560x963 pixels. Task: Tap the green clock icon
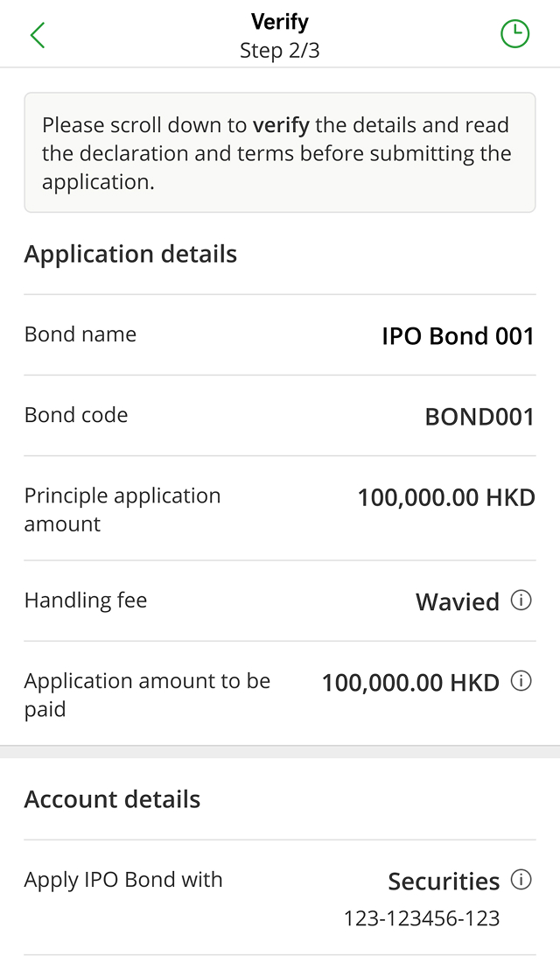click(514, 34)
